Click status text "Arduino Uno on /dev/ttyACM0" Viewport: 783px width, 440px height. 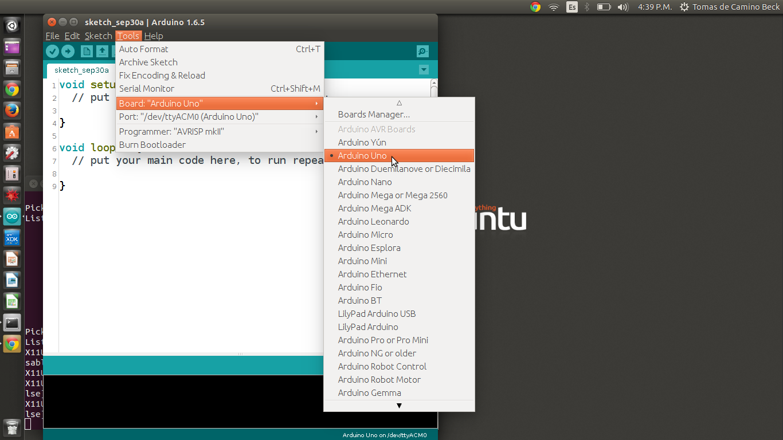(385, 435)
